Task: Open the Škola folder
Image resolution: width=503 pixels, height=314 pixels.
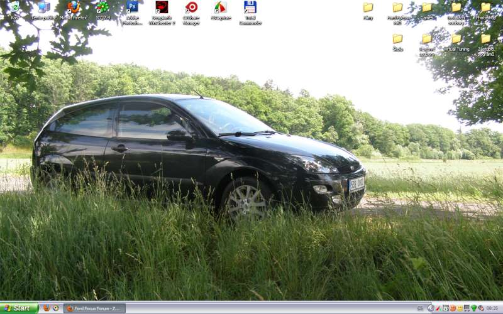Action: point(397,39)
